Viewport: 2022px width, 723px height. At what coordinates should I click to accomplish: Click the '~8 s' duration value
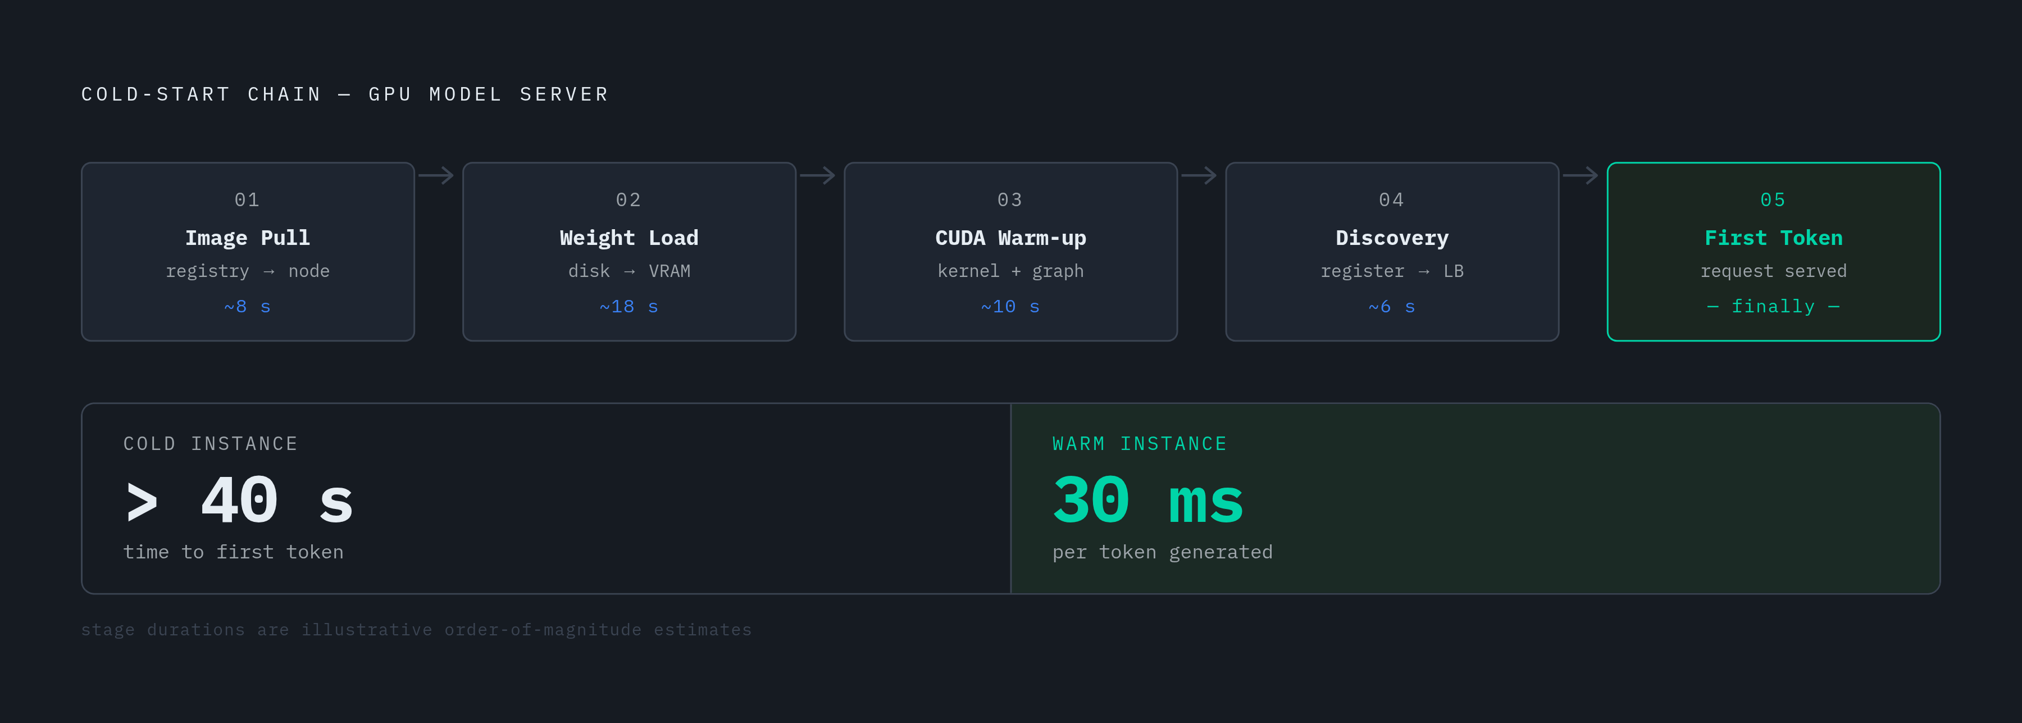click(247, 307)
